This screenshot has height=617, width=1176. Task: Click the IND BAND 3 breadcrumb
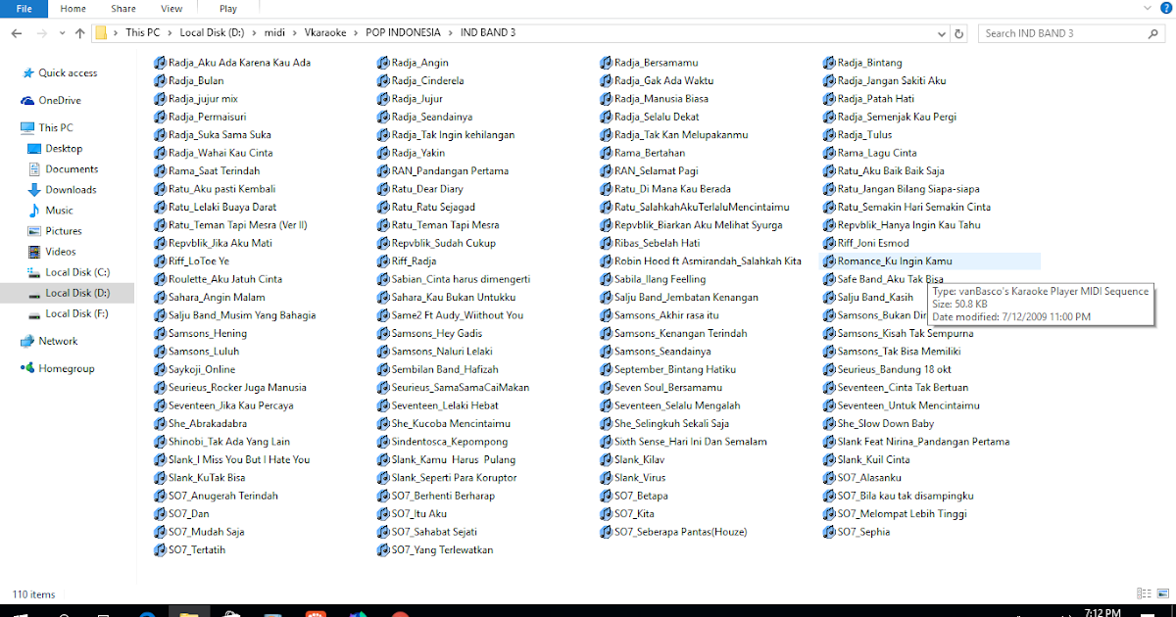point(489,33)
